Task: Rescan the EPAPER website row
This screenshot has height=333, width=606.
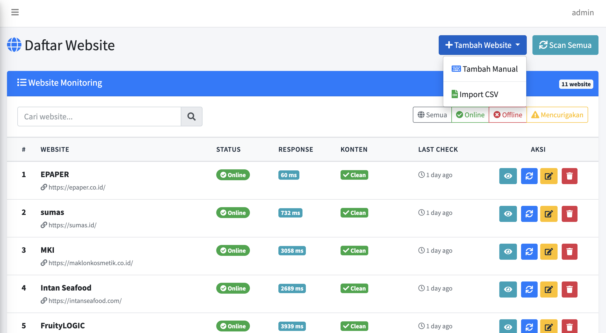Action: [529, 176]
